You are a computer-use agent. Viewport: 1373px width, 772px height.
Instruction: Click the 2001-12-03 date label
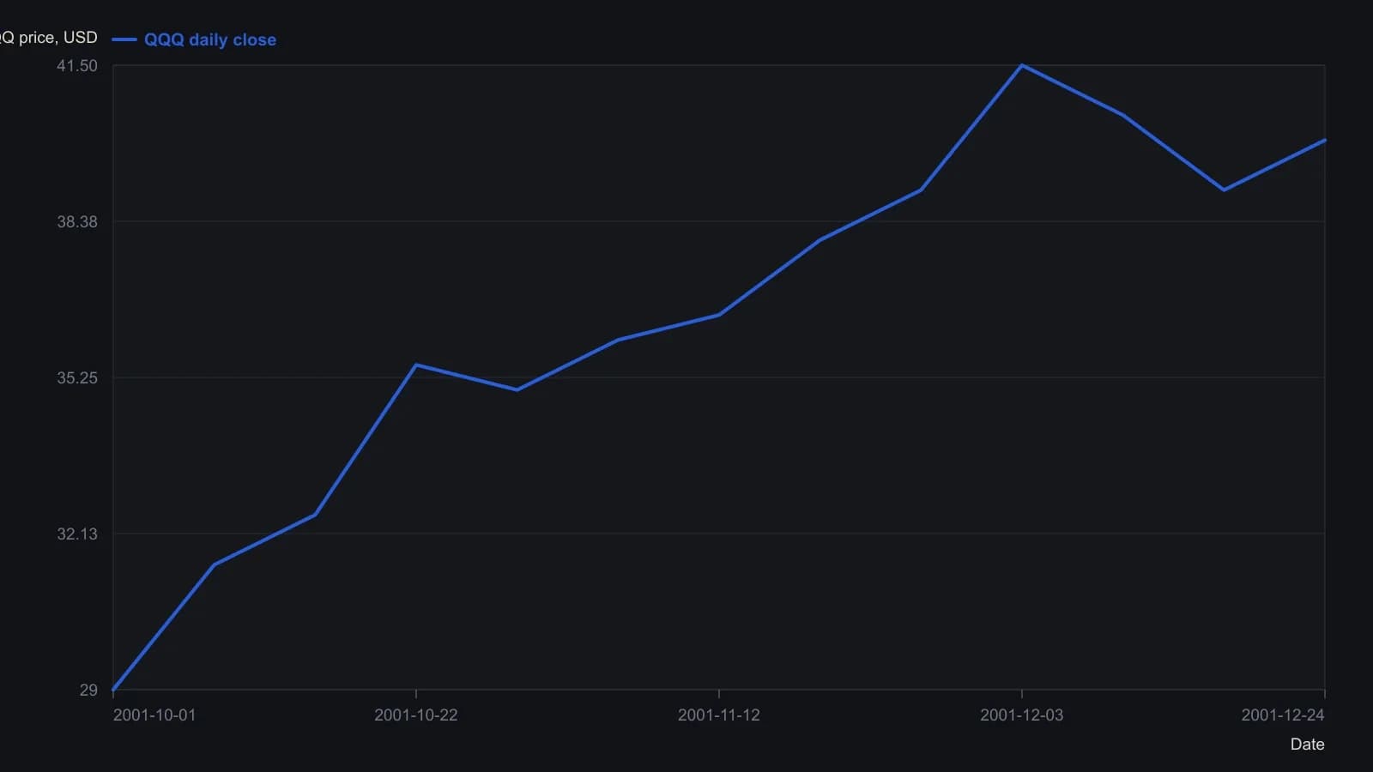[1022, 715]
